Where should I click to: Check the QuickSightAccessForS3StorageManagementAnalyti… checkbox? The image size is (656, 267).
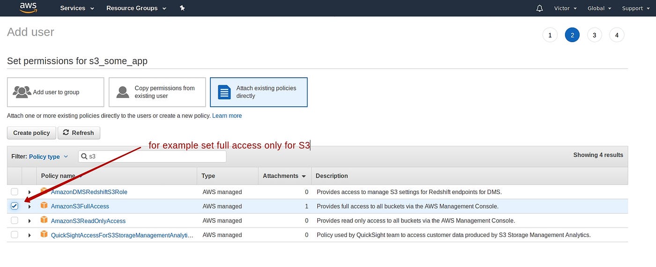pyautogui.click(x=15, y=235)
